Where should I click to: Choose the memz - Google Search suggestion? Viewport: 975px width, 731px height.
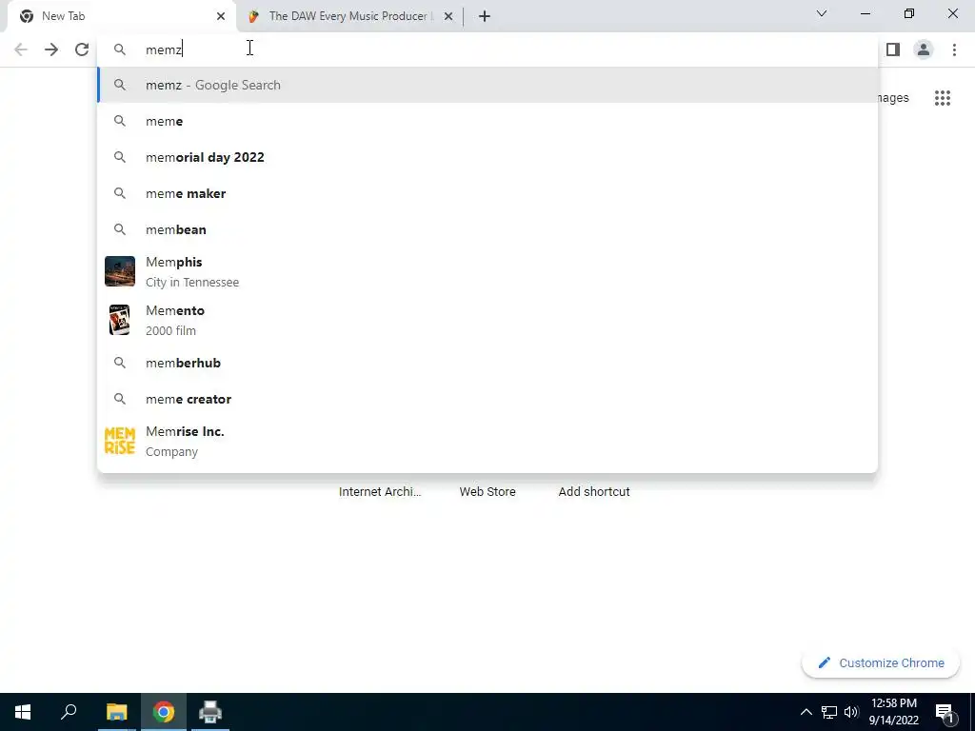(487, 85)
